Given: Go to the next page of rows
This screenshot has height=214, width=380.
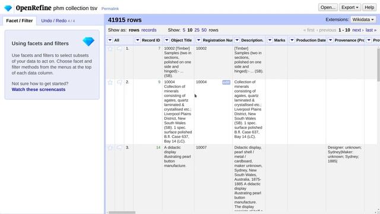Looking at the screenshot, I should [357, 30].
